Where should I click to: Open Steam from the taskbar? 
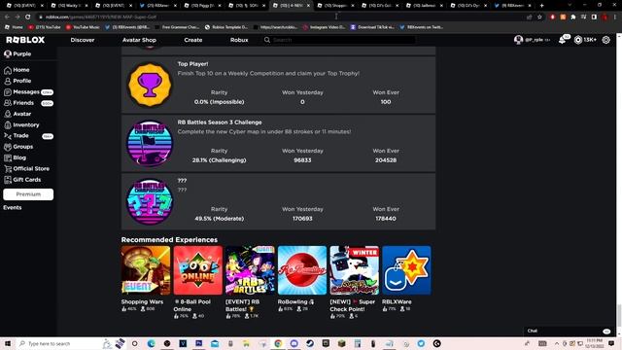coord(310,343)
